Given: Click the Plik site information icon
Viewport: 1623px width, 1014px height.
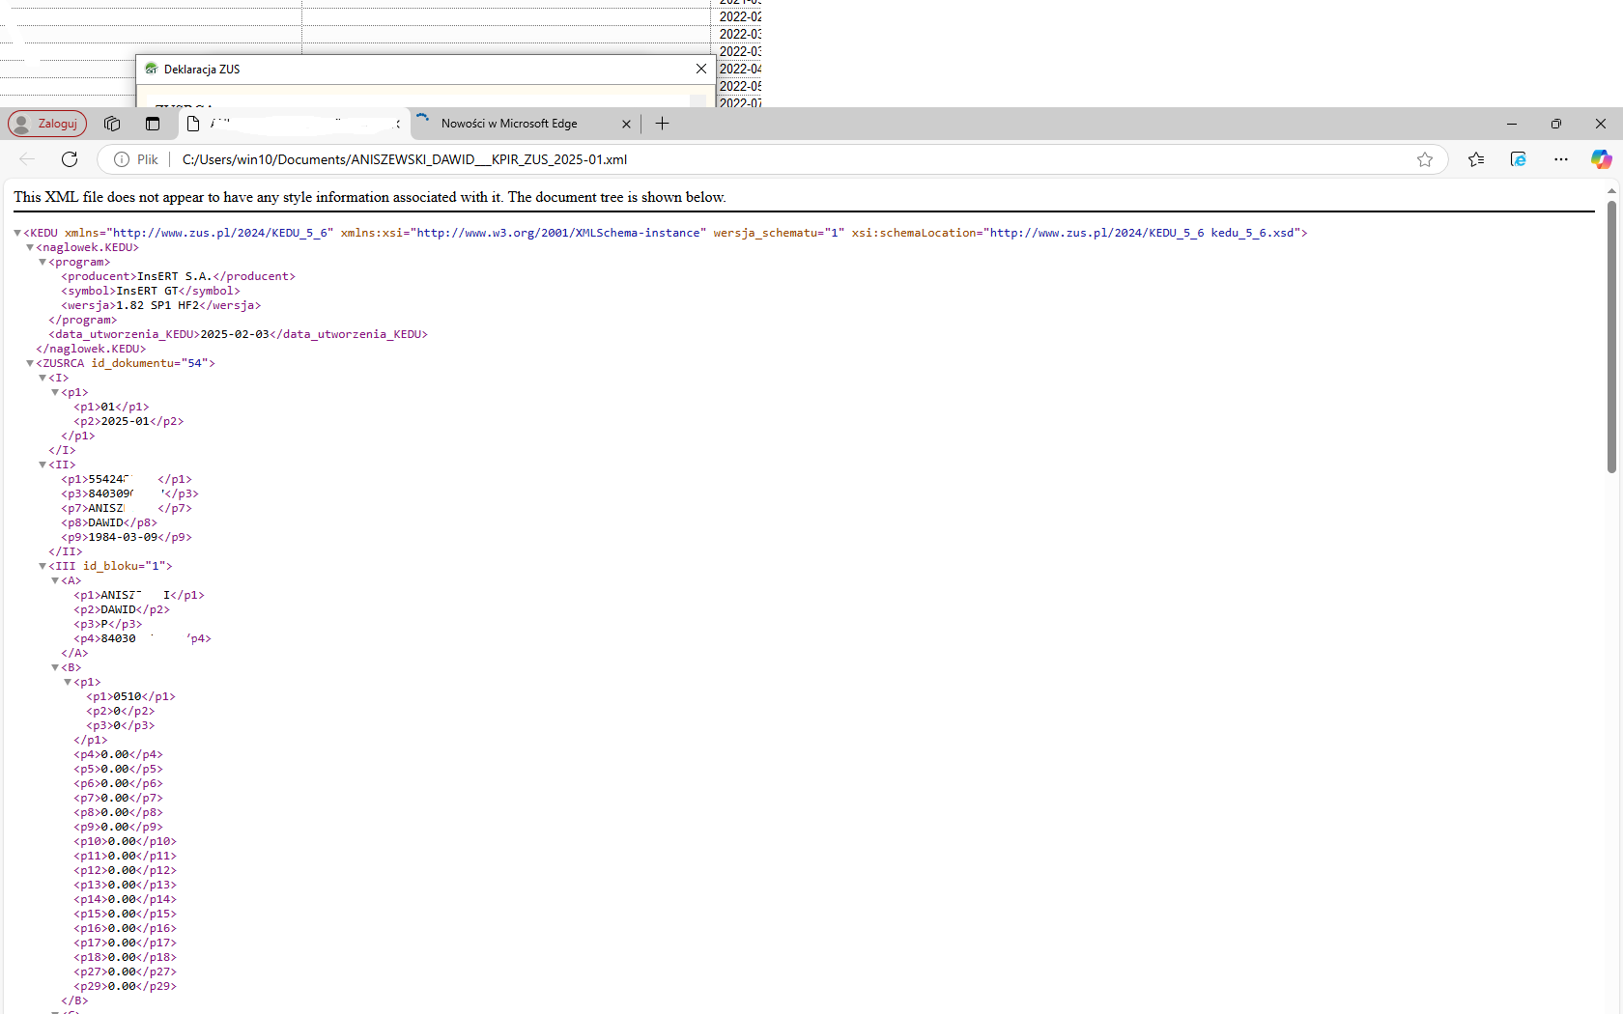Looking at the screenshot, I should coord(122,159).
